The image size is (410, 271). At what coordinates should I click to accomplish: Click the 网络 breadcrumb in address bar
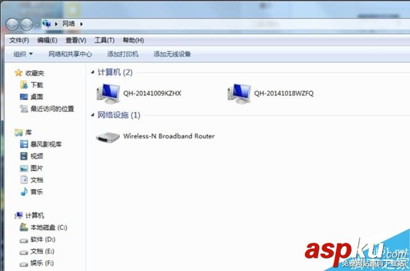click(69, 24)
